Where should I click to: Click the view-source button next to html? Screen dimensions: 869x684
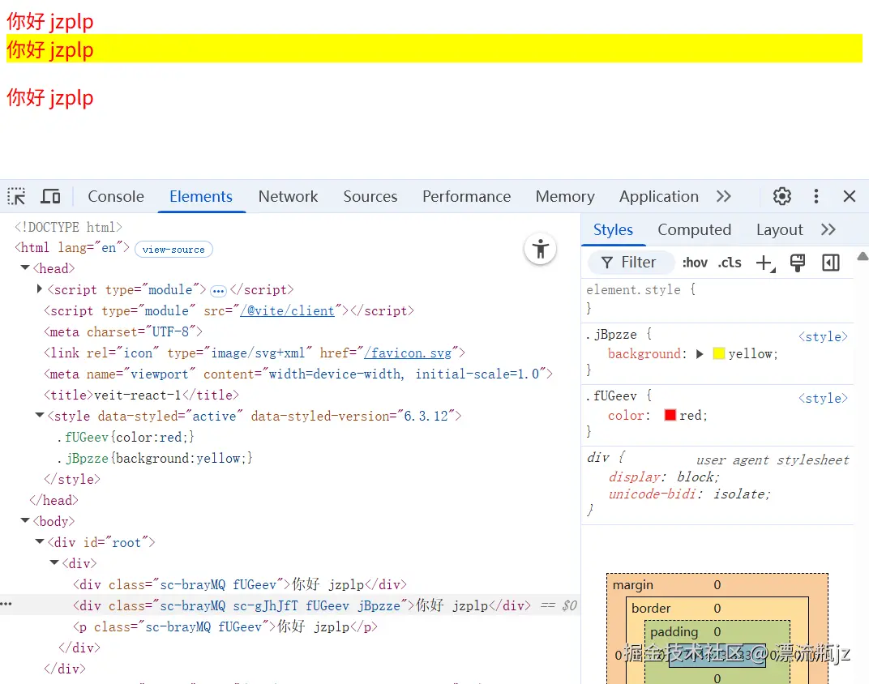click(x=173, y=249)
